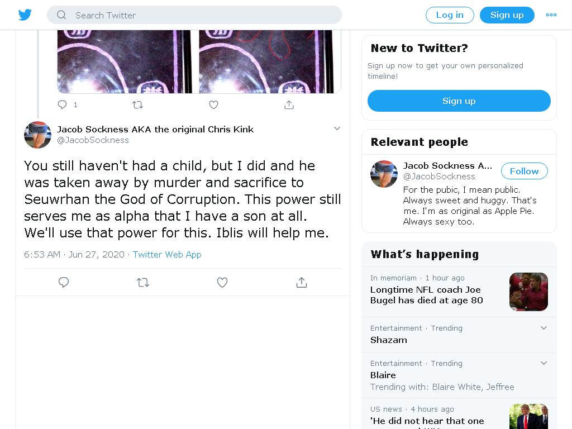This screenshot has height=429, width=572.
Task: Reply to the main tweet
Action: pos(64,282)
